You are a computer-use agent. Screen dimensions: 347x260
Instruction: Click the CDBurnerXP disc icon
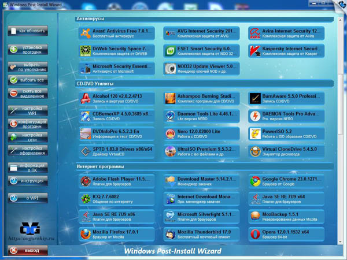tap(86, 116)
